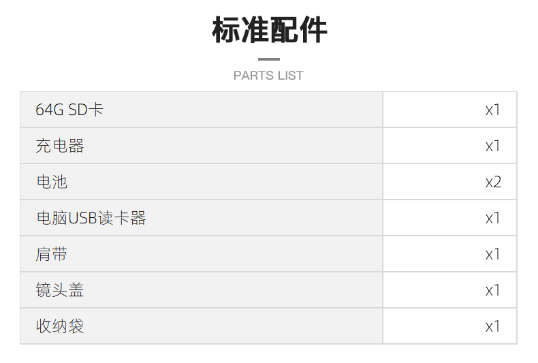538x363 pixels.
Task: Select the 电脑USB读卡器 item
Action: click(91, 218)
